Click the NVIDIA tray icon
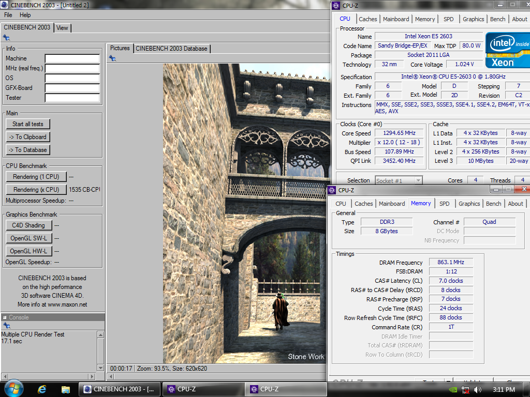Screen dimensions: 530x397 click(452, 390)
